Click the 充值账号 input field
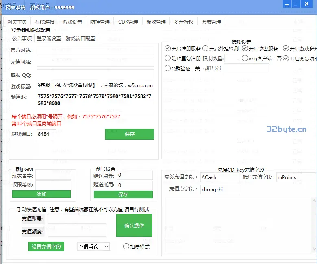Image resolution: width=317 pixels, height=264 pixels. pyautogui.click(x=77, y=219)
